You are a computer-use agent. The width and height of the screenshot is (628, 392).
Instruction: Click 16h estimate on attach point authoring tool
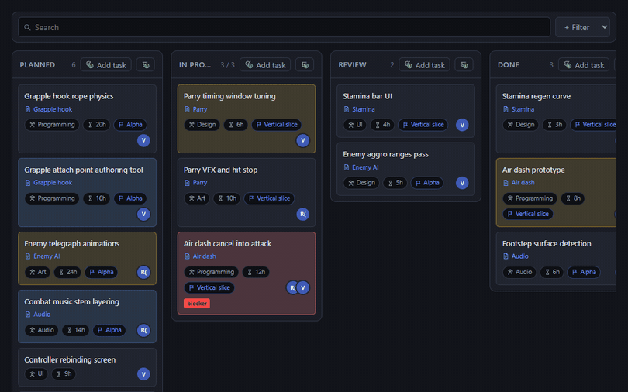96,198
